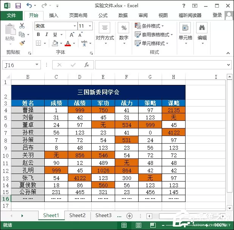Expand the font size 11 dropdown
234x230 pixels.
pos(90,26)
